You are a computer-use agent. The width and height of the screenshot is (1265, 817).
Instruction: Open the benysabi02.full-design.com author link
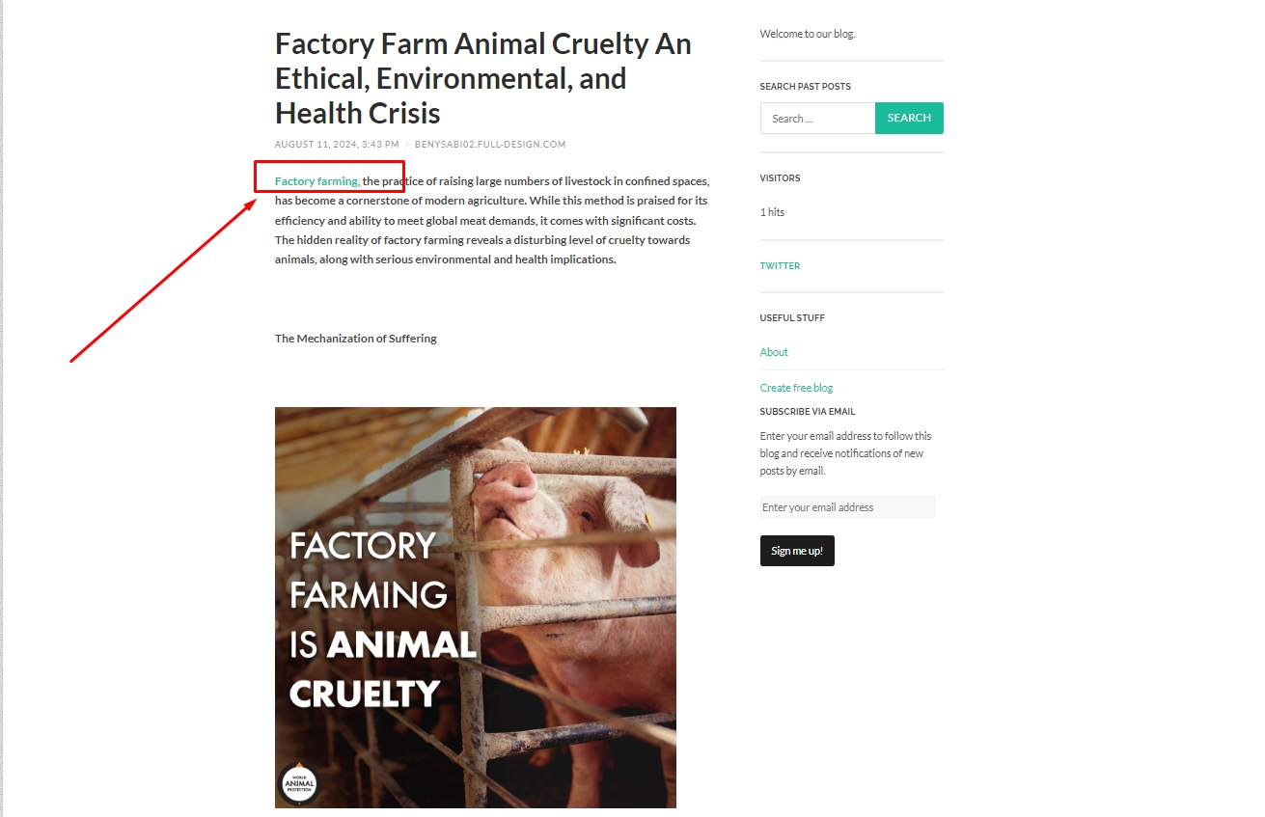pos(490,145)
